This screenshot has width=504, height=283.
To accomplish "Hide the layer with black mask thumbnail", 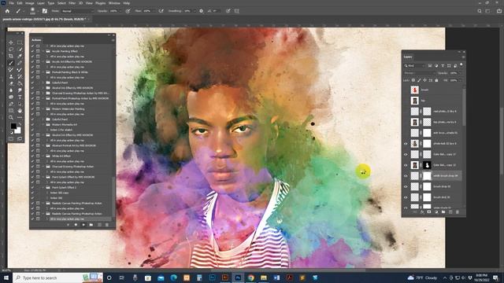I will coord(406,165).
